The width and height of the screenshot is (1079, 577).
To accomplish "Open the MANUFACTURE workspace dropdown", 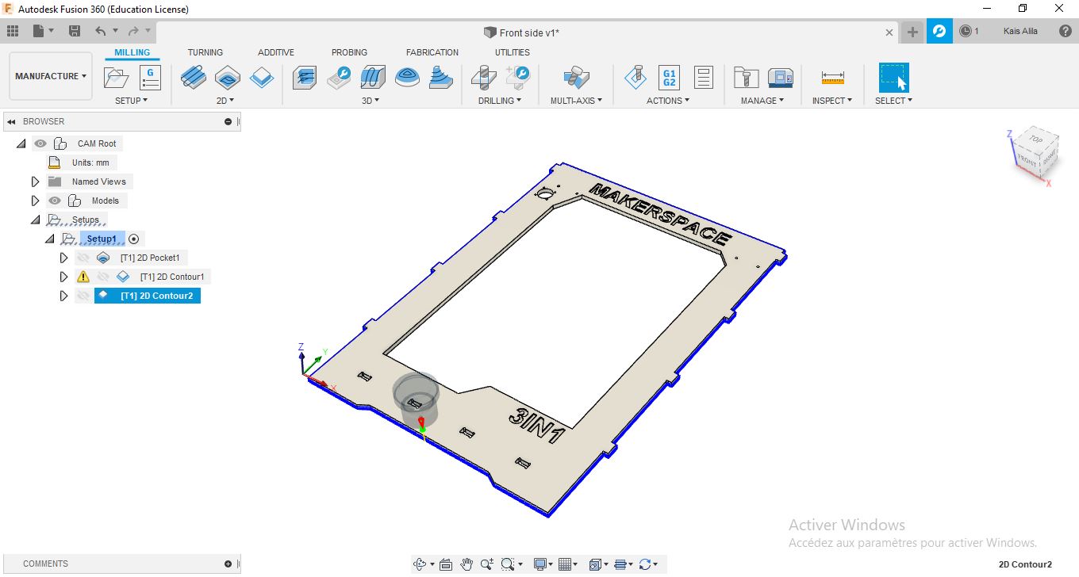I will 51,76.
